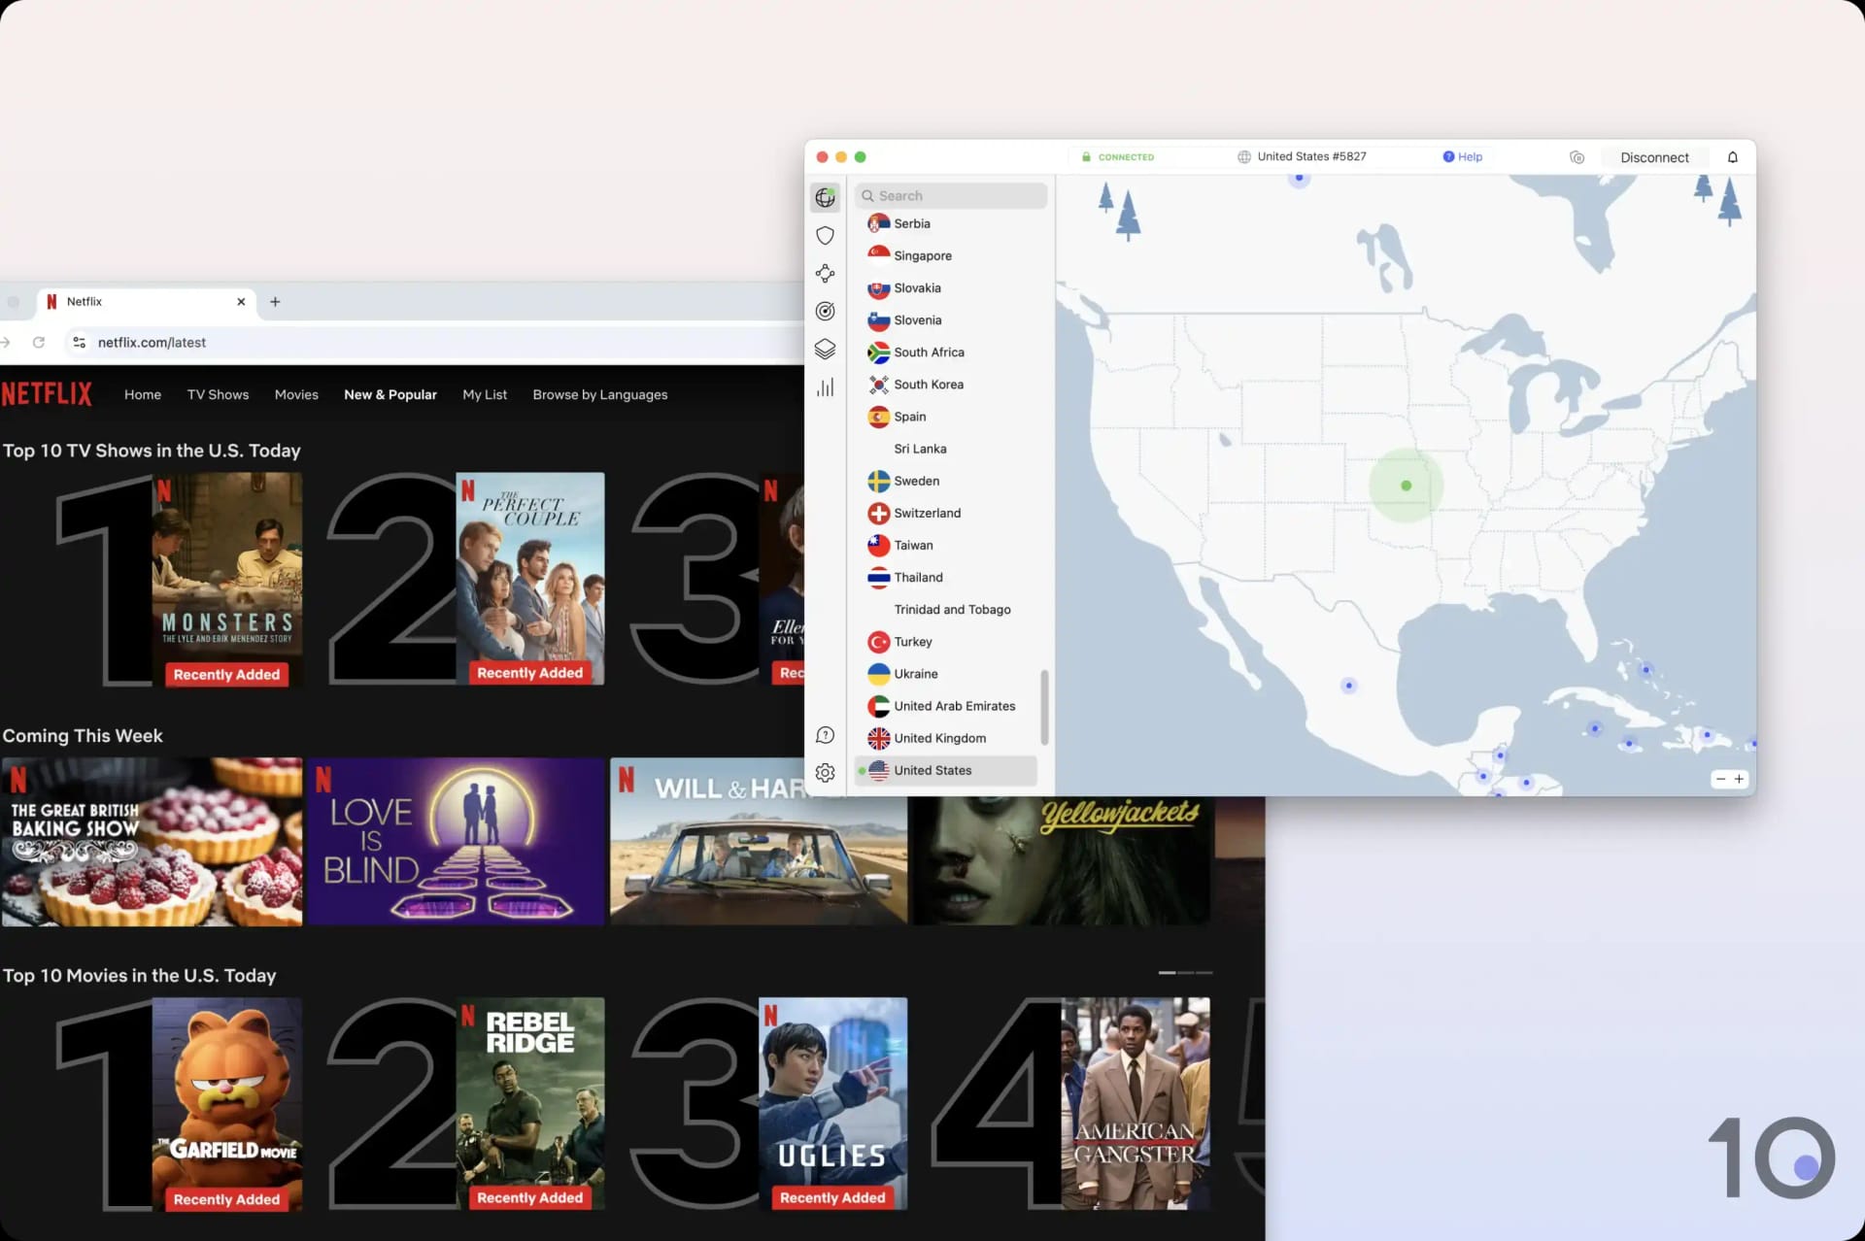The image size is (1865, 1241).
Task: Click the shield security icon in VPN sidebar
Action: click(825, 234)
